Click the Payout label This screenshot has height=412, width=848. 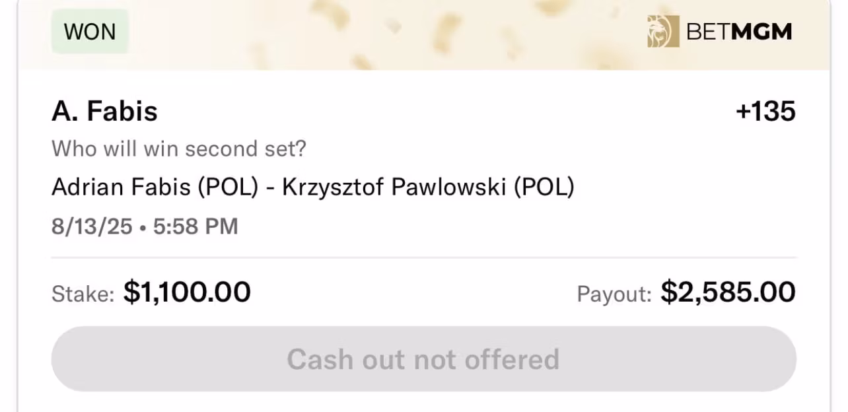tap(614, 294)
